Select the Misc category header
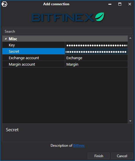The width and height of the screenshot is (135, 161). [65, 39]
